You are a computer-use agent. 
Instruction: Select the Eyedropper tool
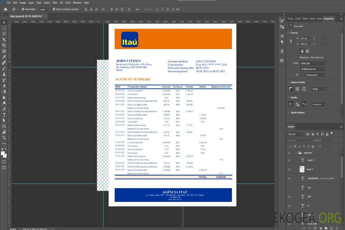pyautogui.click(x=4, y=57)
